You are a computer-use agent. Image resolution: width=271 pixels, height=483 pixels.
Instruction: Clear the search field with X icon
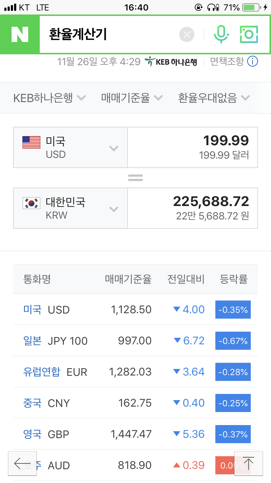pos(187,35)
